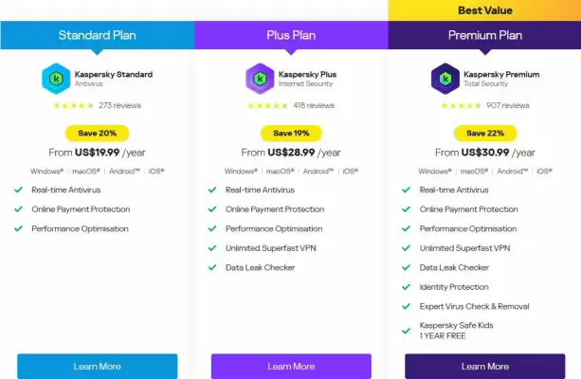Click the Kaspersky Plus hexagon logo
The image size is (581, 379).
click(x=260, y=79)
